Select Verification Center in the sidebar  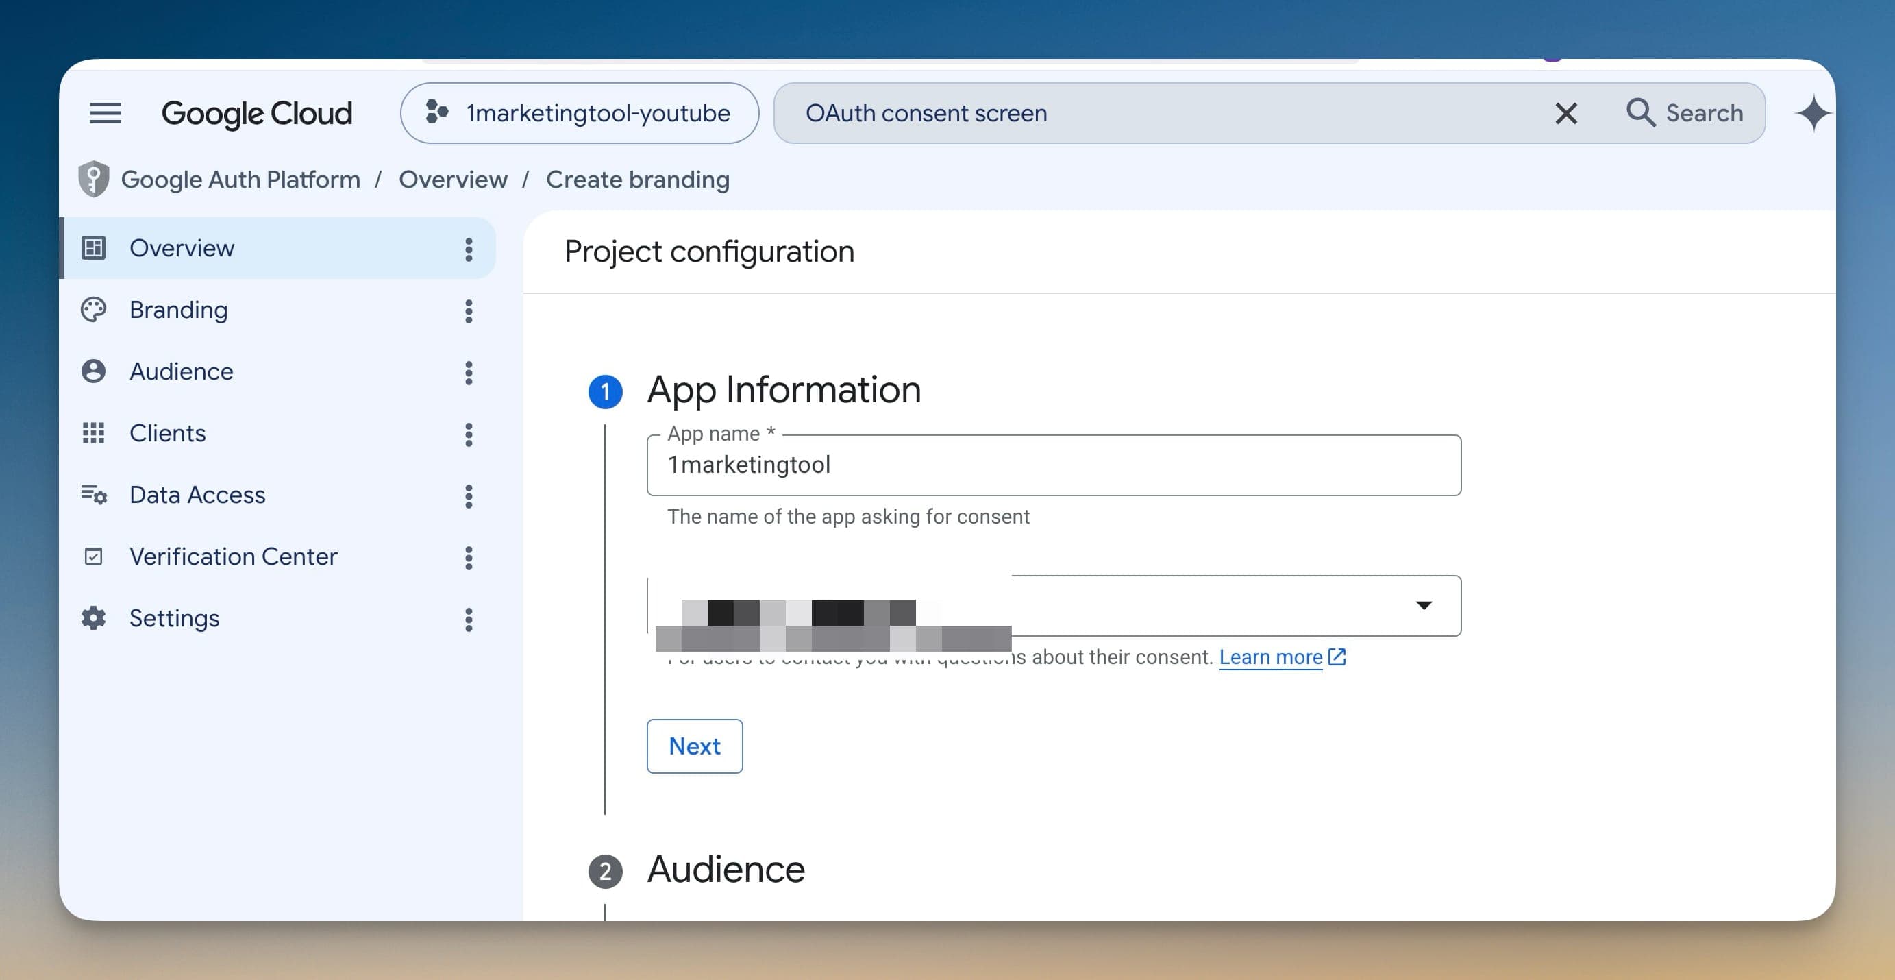pyautogui.click(x=278, y=557)
